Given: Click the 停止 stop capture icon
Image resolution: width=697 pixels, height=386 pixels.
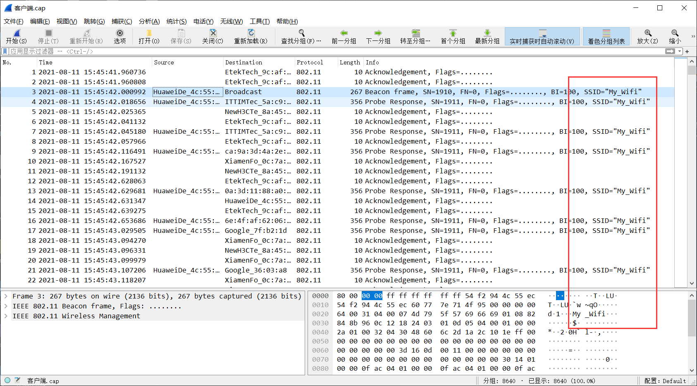Looking at the screenshot, I should [48, 33].
